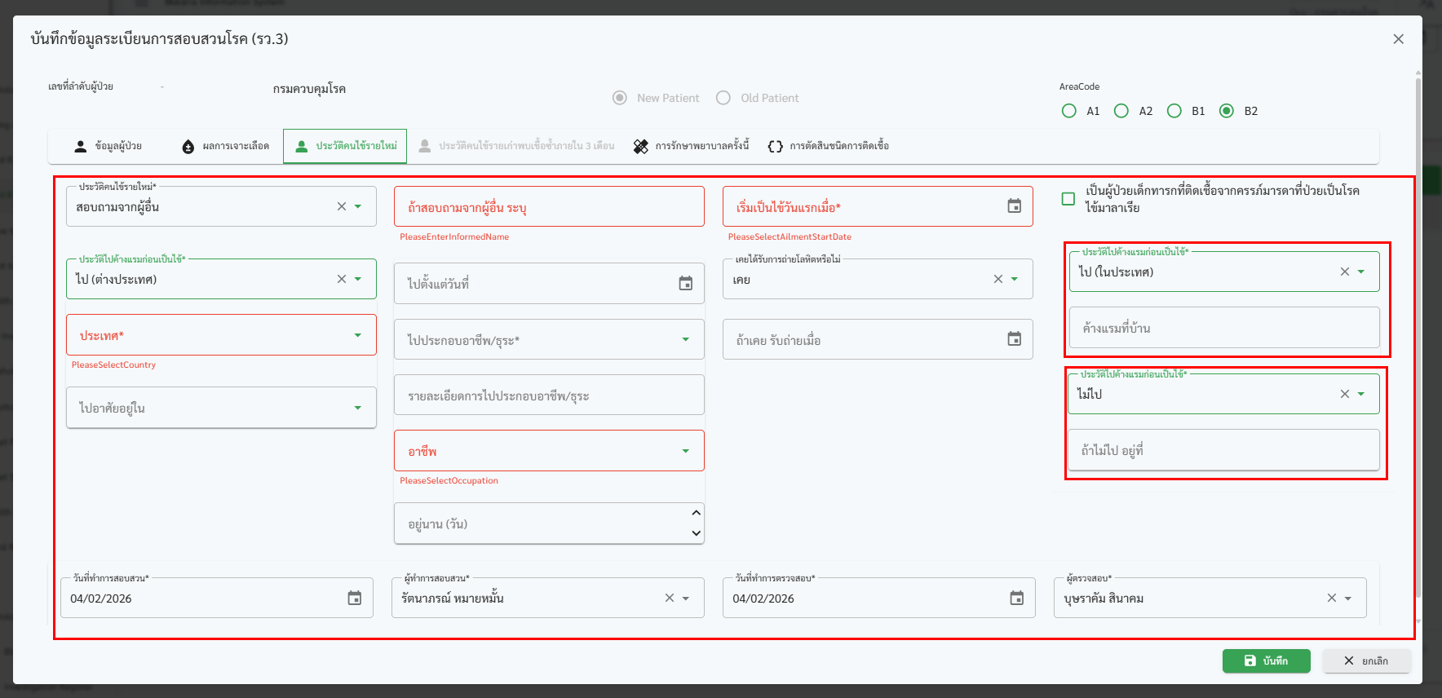Clear the สอบถามจากผู้อื่น selection

coord(342,207)
